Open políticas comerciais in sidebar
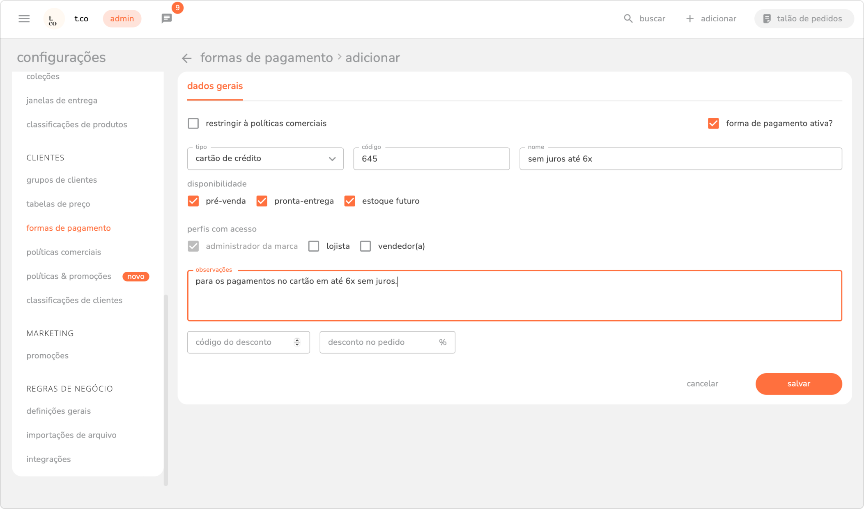 click(64, 252)
